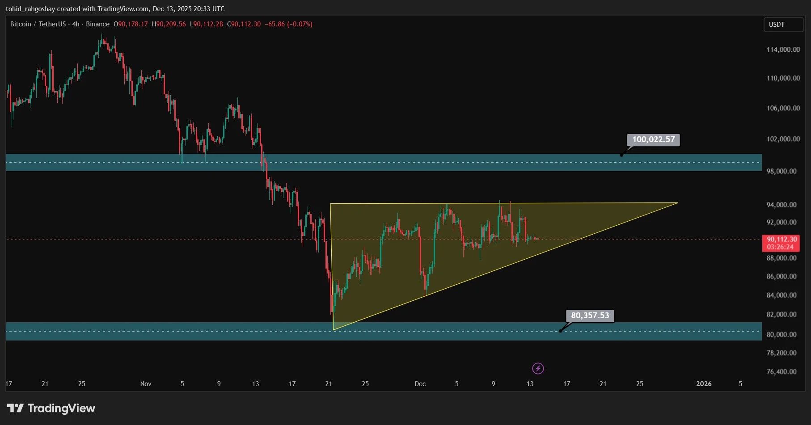Click the Dec label on time axis

tap(420, 383)
